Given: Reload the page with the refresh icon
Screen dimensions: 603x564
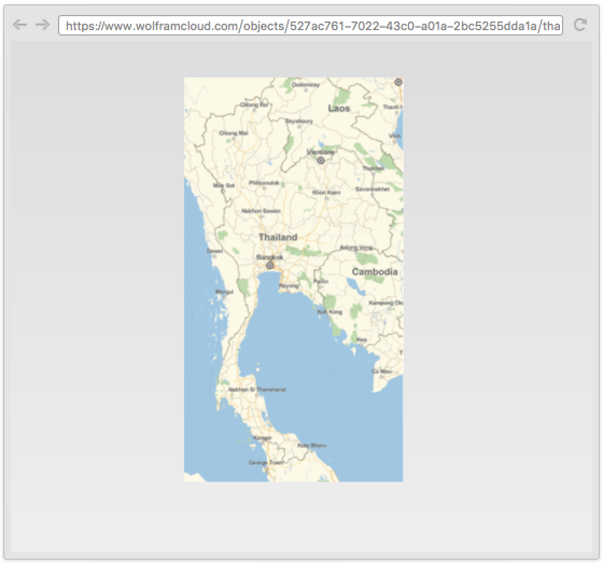Looking at the screenshot, I should (580, 25).
